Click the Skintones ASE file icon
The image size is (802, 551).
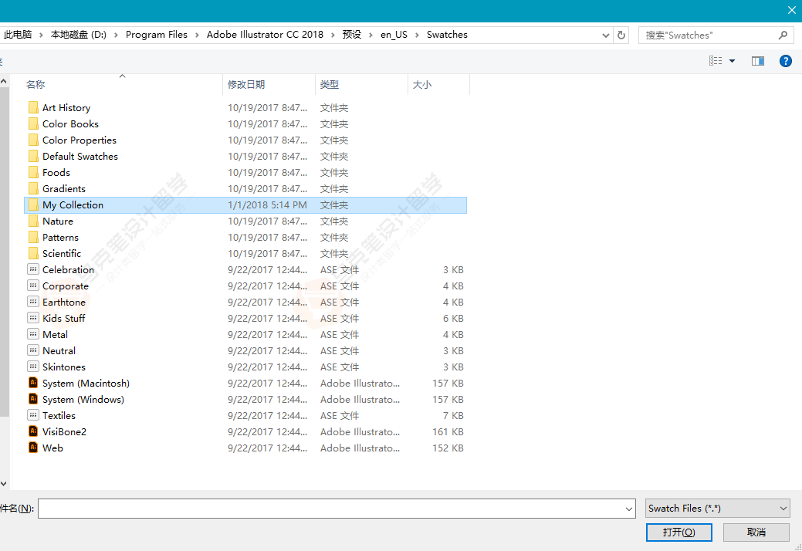click(x=33, y=367)
